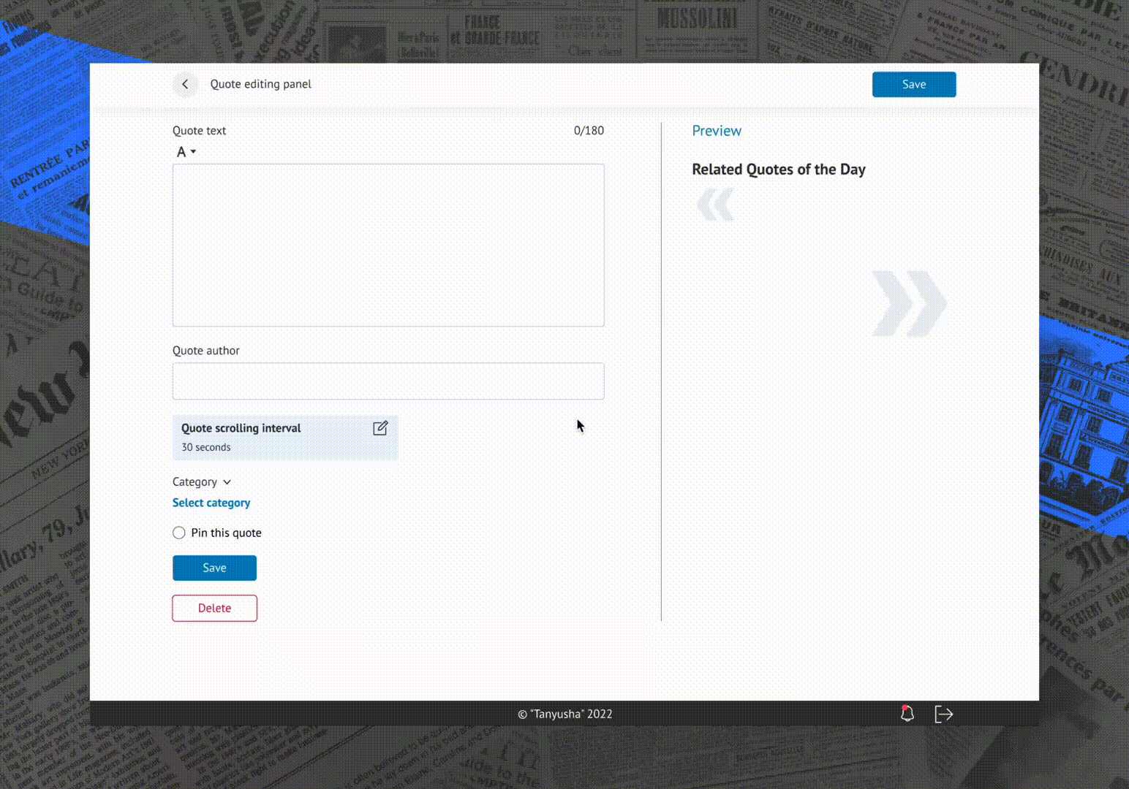Viewport: 1129px width, 789px height.
Task: Click the logout icon in footer
Action: [943, 714]
